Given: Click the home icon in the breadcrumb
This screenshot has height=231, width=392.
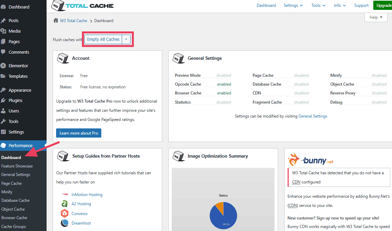Looking at the screenshot, I should coord(55,20).
